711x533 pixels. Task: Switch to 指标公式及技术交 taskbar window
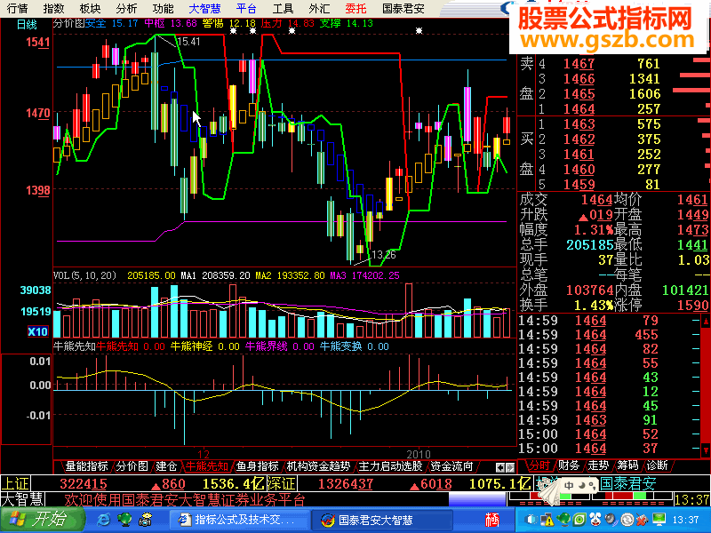240,520
